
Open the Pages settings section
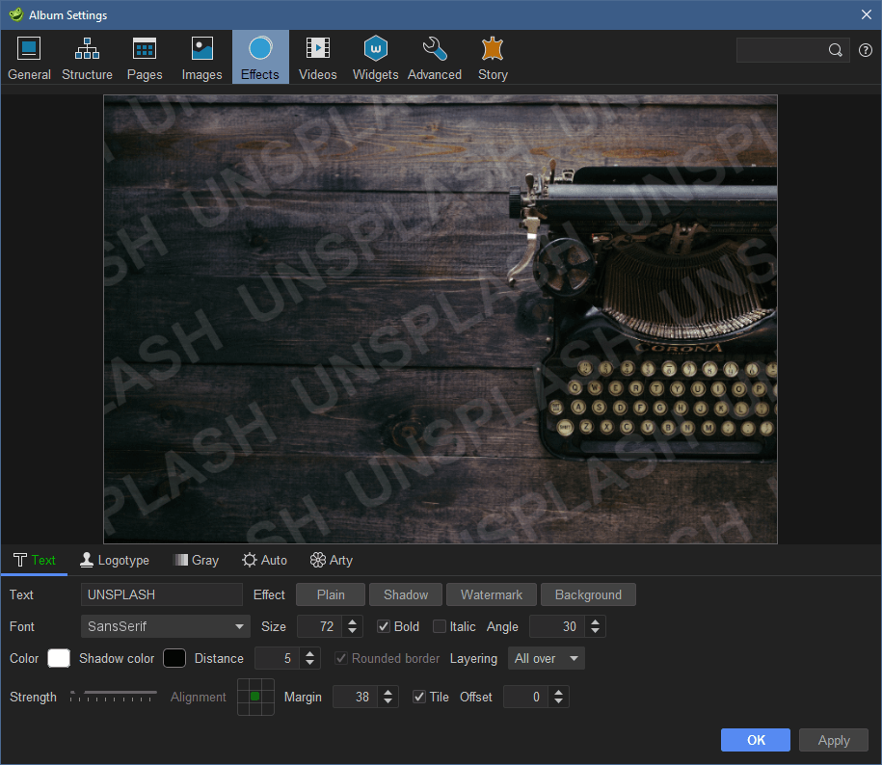[x=144, y=57]
